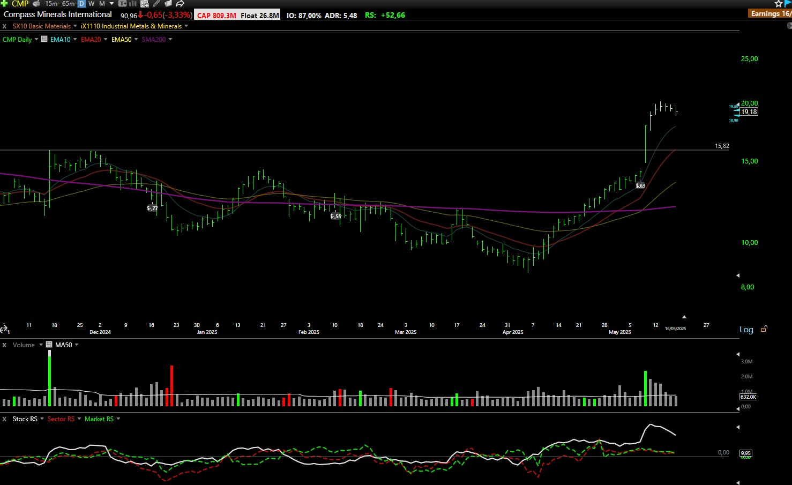Click the 632.0K volume value label
792x485 pixels.
click(748, 397)
